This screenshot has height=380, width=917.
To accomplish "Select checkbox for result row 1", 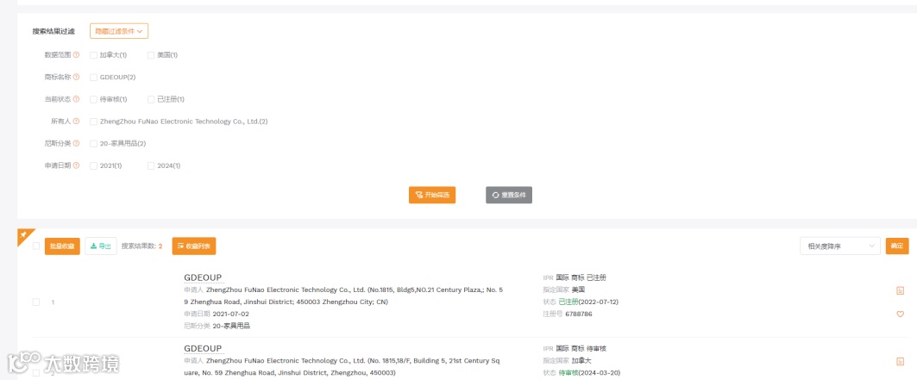I will tap(36, 302).
